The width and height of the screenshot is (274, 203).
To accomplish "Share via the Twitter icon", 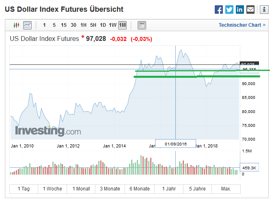I will (x=229, y=9).
